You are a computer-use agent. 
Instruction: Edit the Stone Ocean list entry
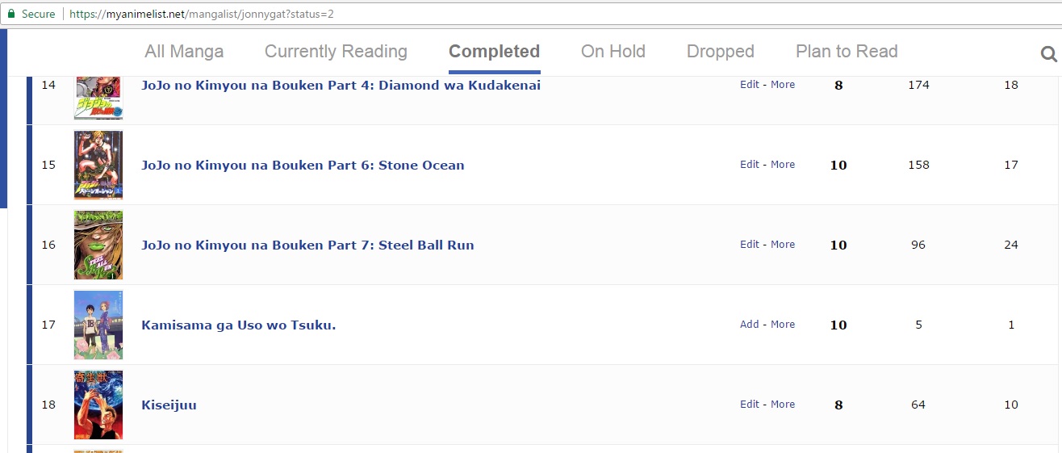[750, 165]
